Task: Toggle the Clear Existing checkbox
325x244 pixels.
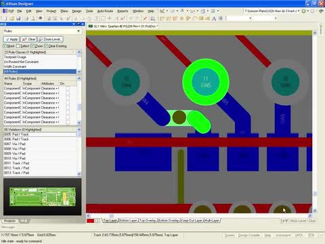Action: 46,46
